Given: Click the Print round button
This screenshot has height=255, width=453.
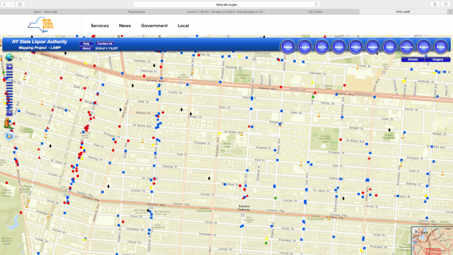Looking at the screenshot, I should tap(441, 47).
